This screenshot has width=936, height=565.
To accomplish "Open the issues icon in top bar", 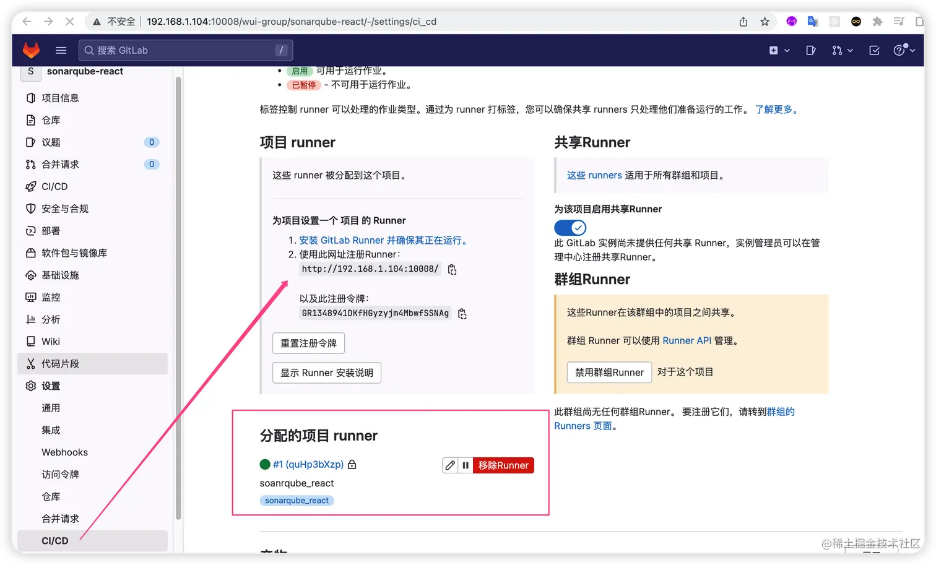I will click(811, 50).
